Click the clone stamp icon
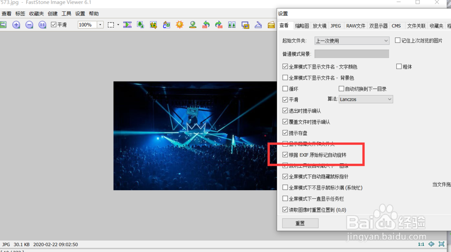The image size is (451, 252). pyautogui.click(x=193, y=25)
